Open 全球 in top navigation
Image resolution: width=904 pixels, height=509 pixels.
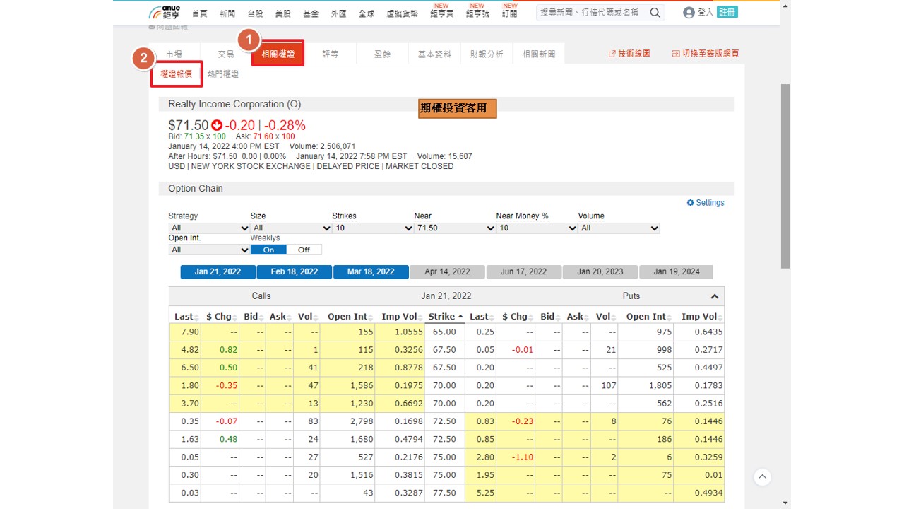[x=367, y=13]
